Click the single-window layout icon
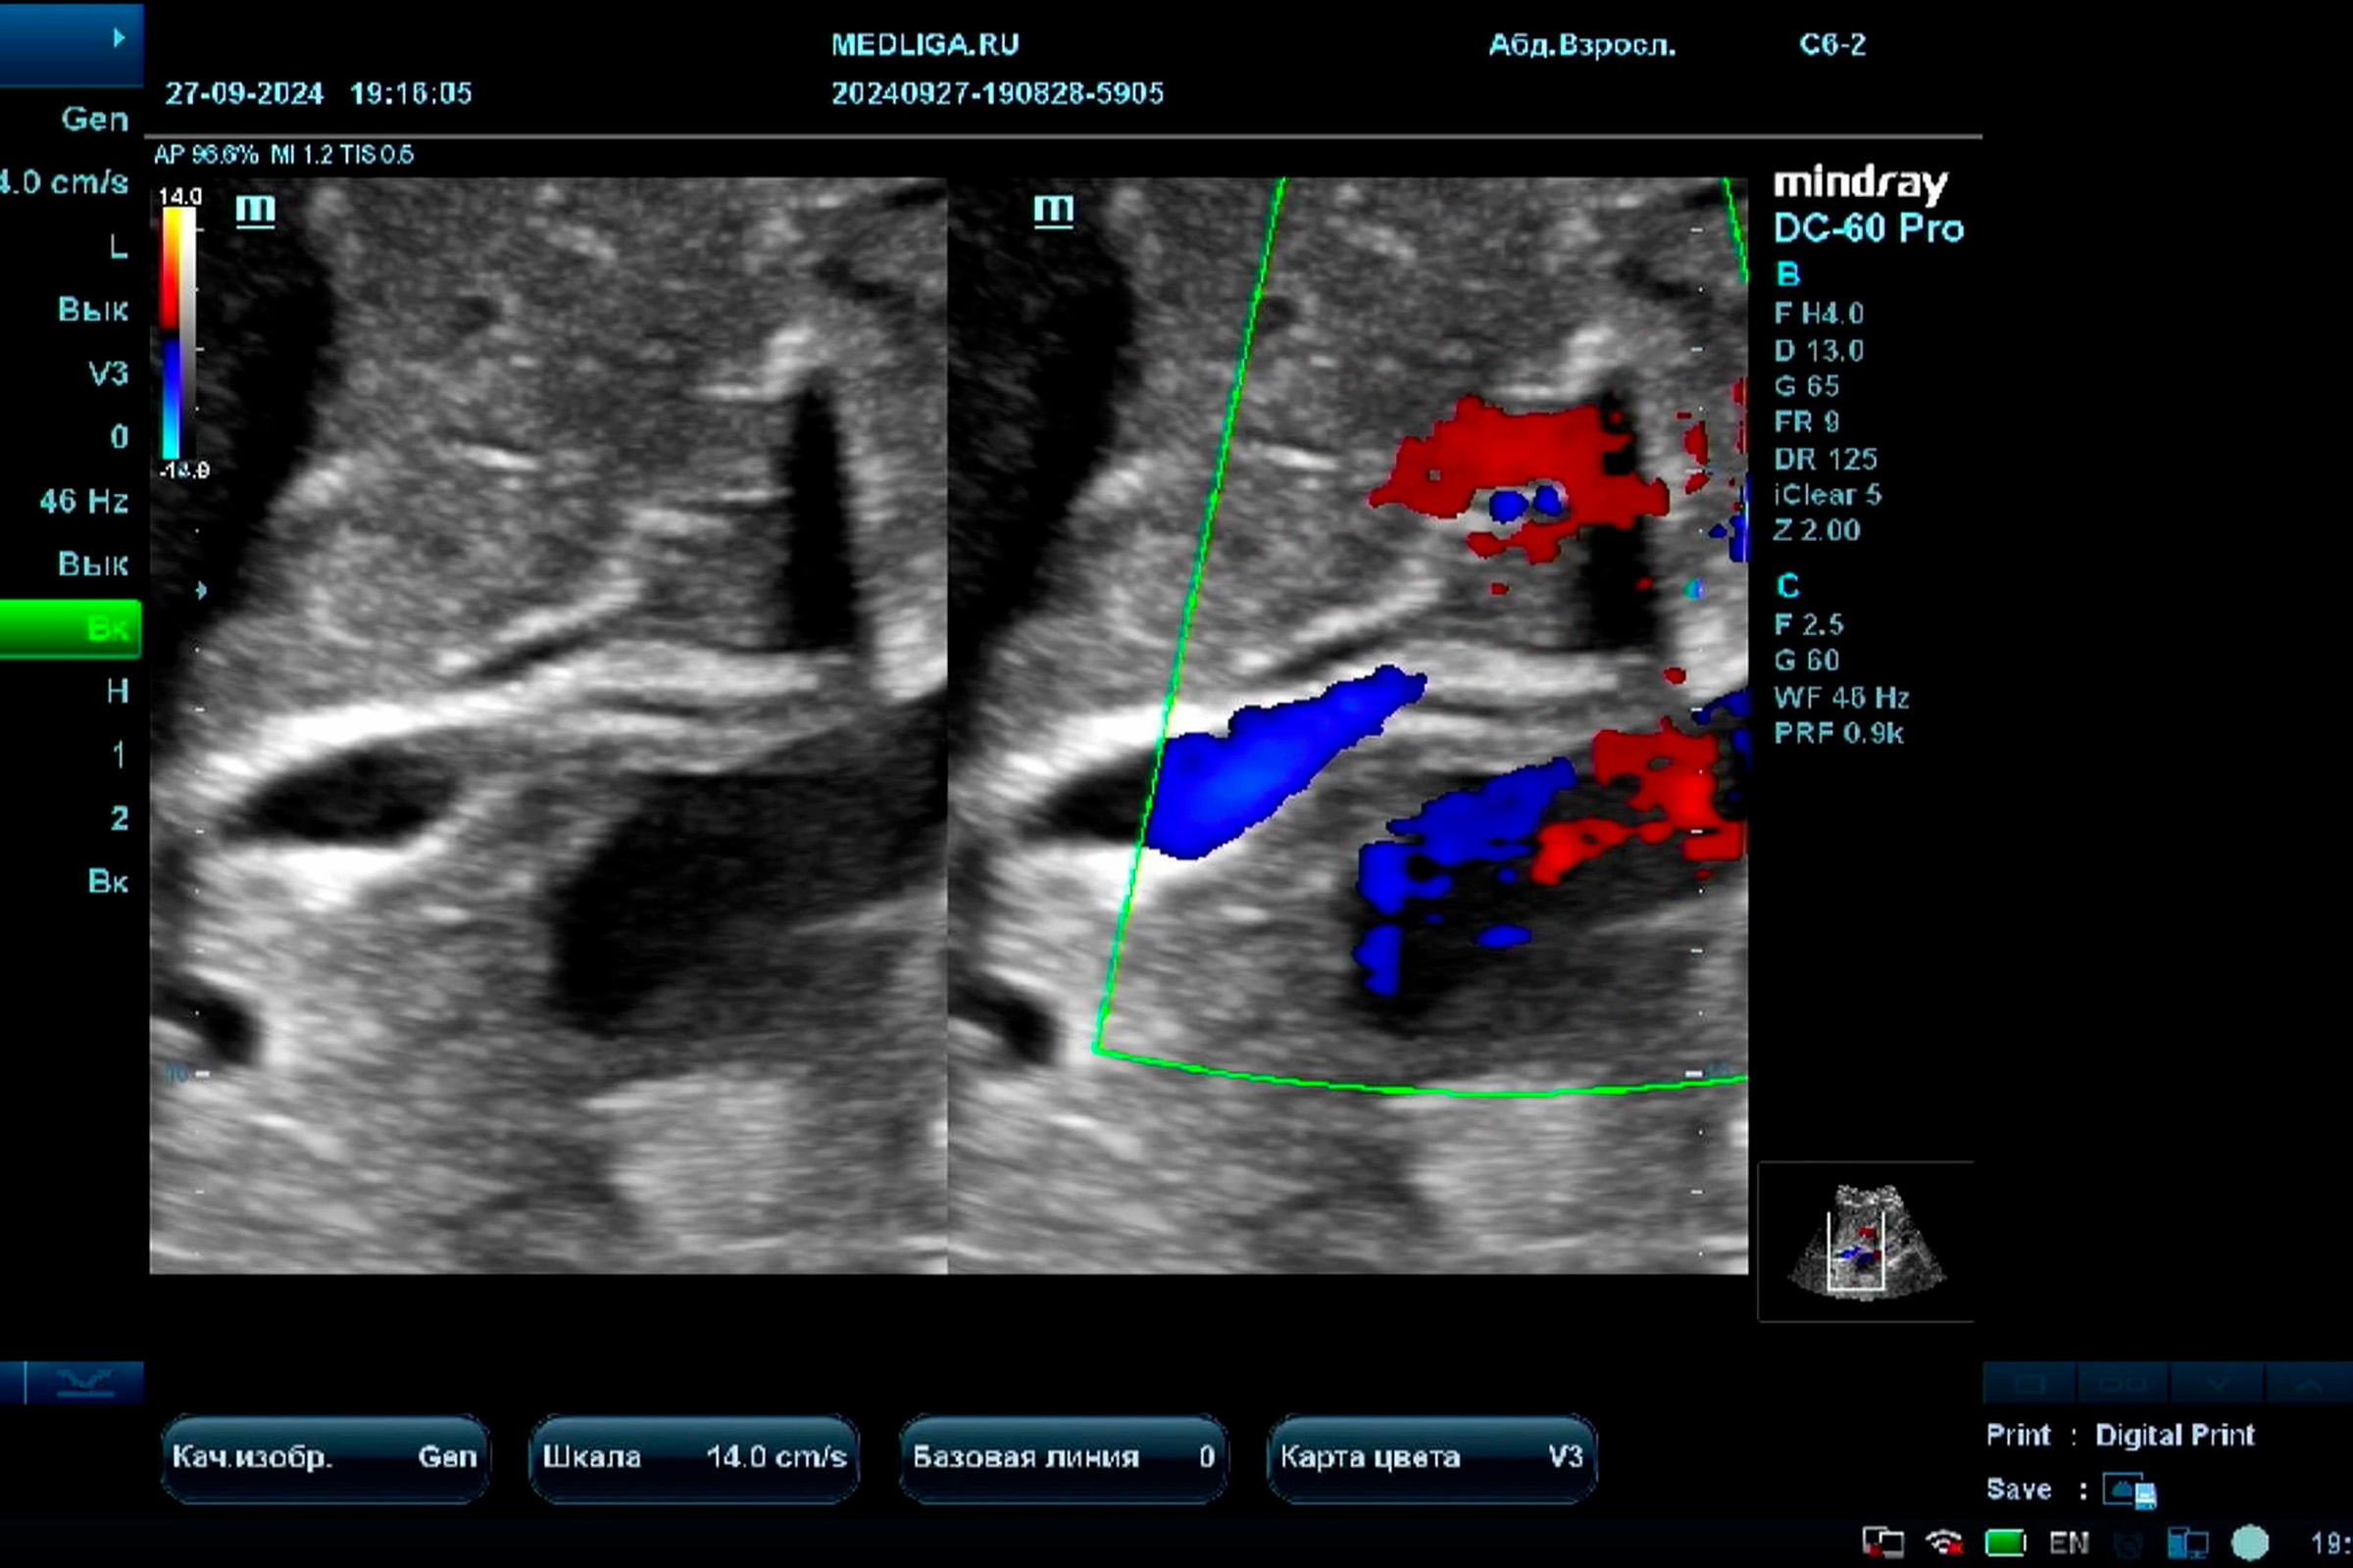The height and width of the screenshot is (1568, 2353). click(x=2029, y=1385)
